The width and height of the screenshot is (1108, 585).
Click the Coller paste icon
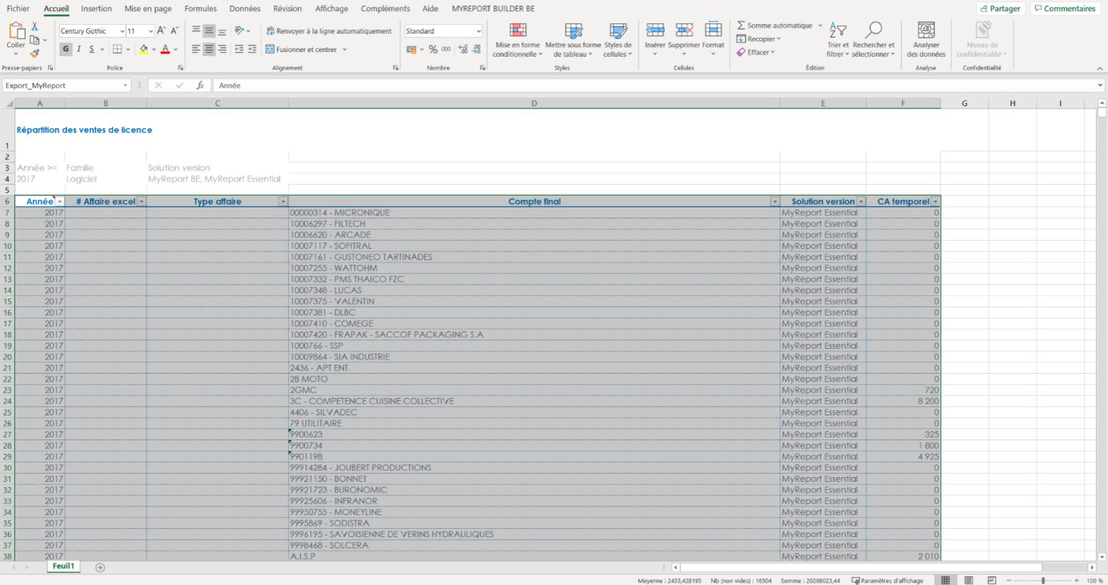[x=15, y=31]
